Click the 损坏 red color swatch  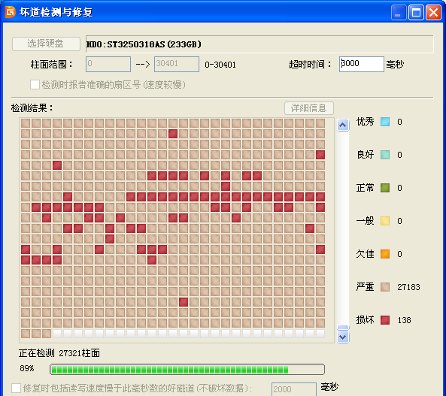pyautogui.click(x=385, y=320)
